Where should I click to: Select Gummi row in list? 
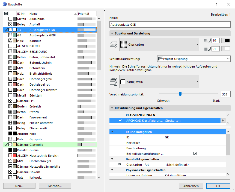click(50, 150)
